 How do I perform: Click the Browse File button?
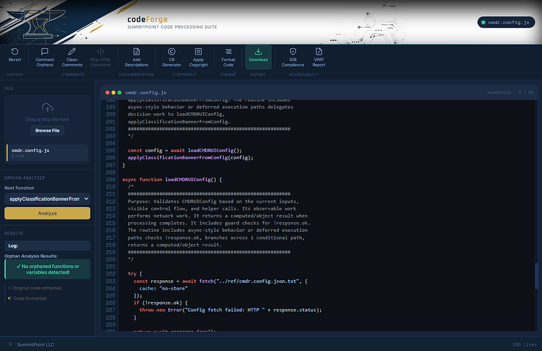(48, 130)
